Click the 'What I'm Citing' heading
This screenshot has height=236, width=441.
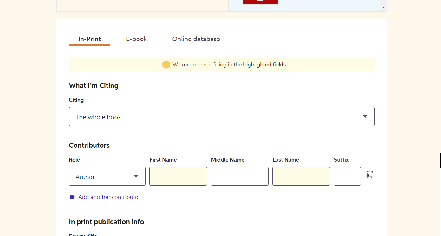click(x=94, y=86)
